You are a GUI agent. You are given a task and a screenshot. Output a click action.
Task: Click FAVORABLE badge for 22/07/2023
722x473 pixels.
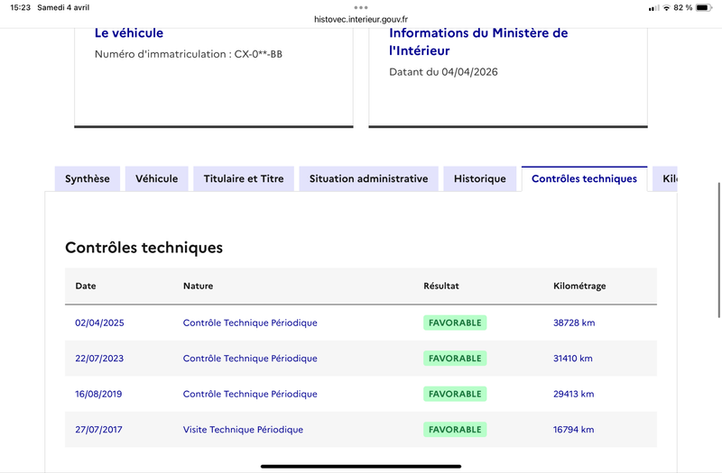click(x=455, y=358)
